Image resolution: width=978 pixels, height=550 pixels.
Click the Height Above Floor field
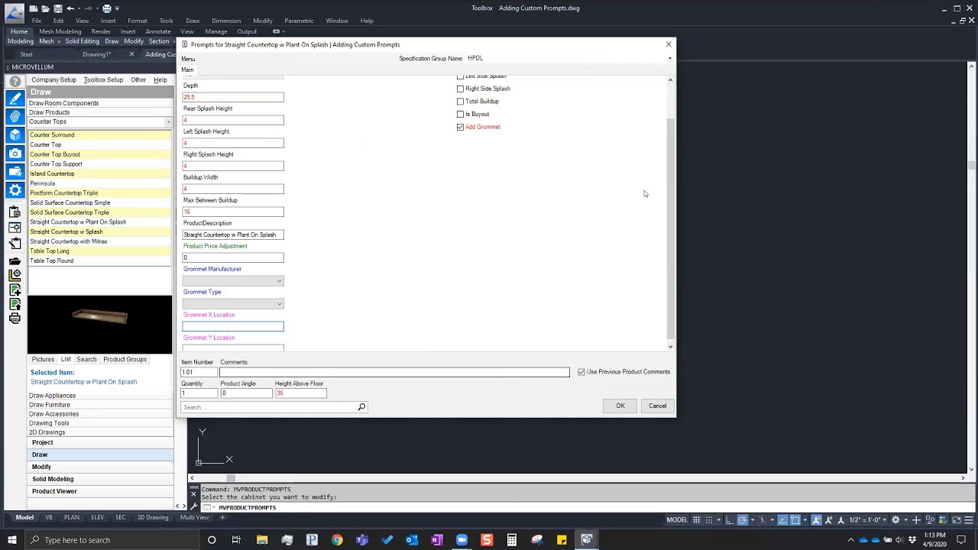(x=300, y=393)
